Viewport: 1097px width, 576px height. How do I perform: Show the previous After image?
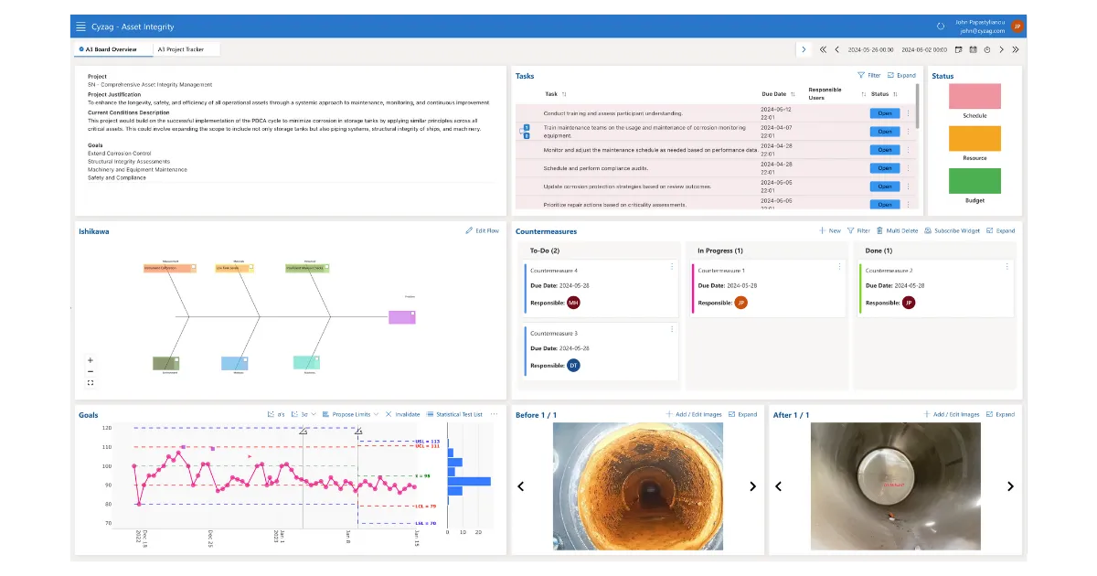tap(778, 486)
